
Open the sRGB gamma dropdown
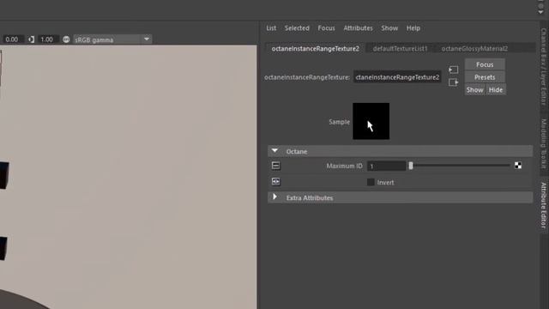tap(112, 39)
